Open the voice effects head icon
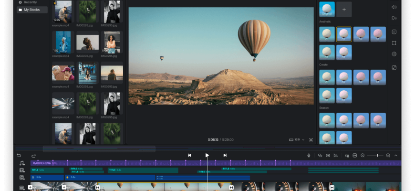 tap(394, 18)
